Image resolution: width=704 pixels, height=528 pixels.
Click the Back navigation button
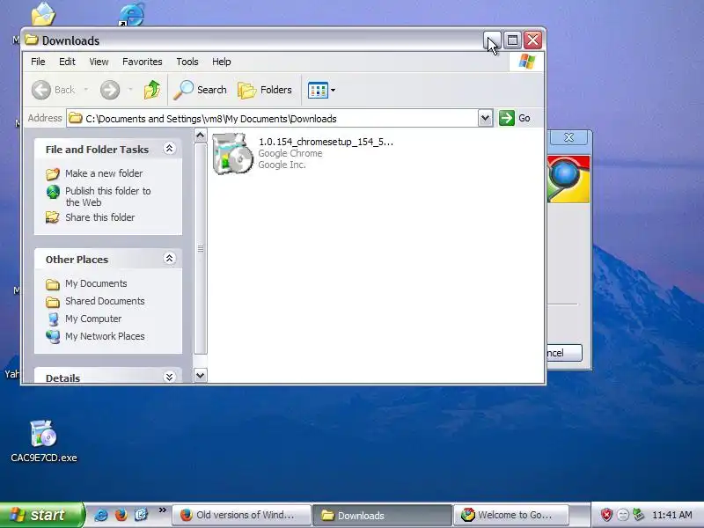[54, 90]
